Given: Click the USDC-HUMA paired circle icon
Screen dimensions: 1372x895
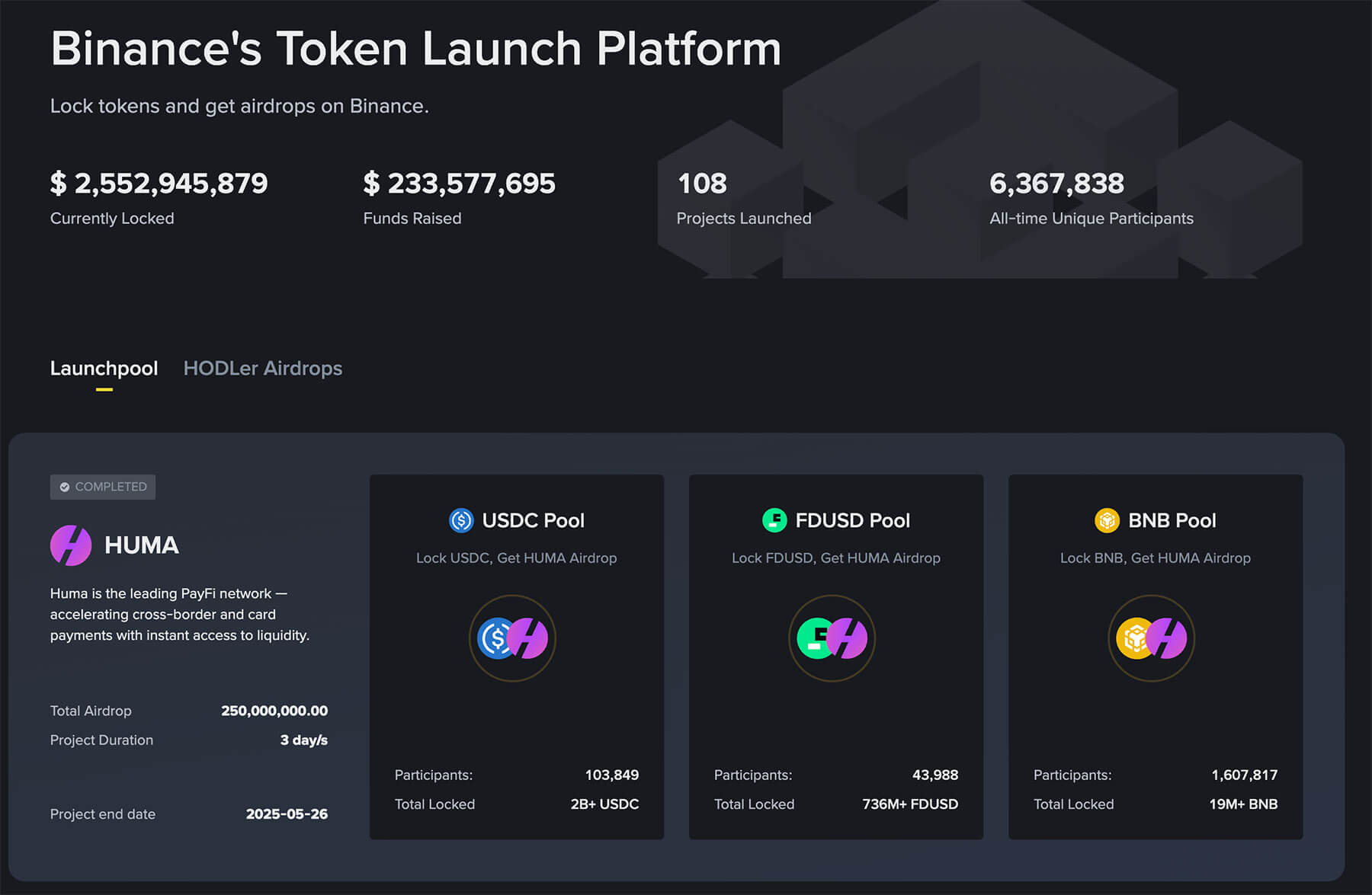Looking at the screenshot, I should tap(512, 638).
